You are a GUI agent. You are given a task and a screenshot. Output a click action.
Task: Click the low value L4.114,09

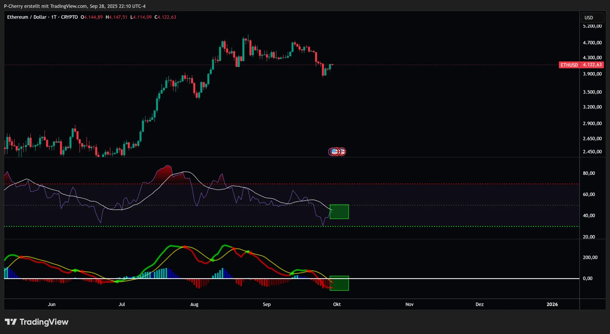(141, 17)
